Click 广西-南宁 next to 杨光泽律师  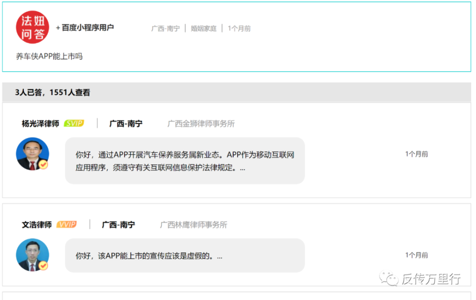(126, 124)
